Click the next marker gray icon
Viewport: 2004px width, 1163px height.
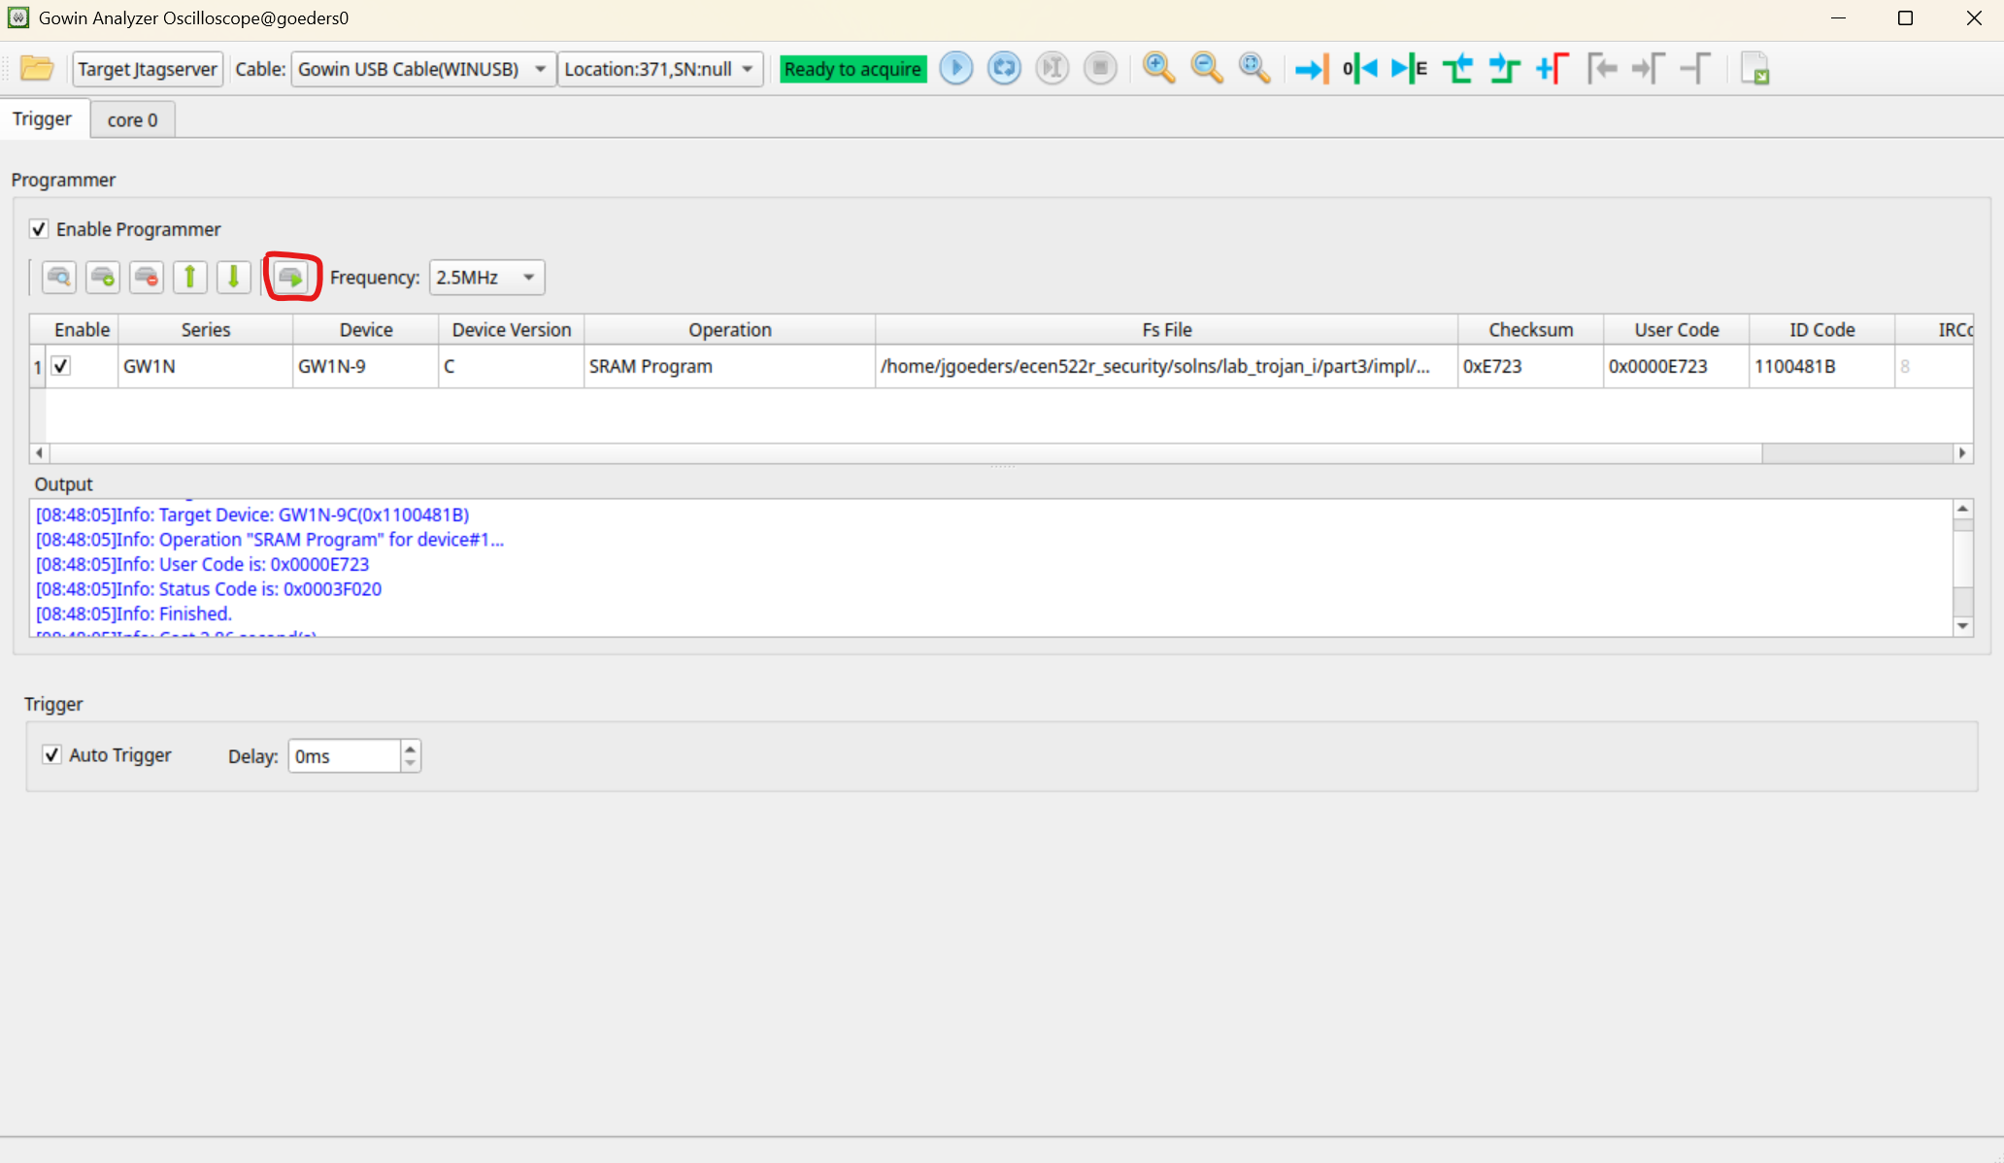click(x=1649, y=68)
